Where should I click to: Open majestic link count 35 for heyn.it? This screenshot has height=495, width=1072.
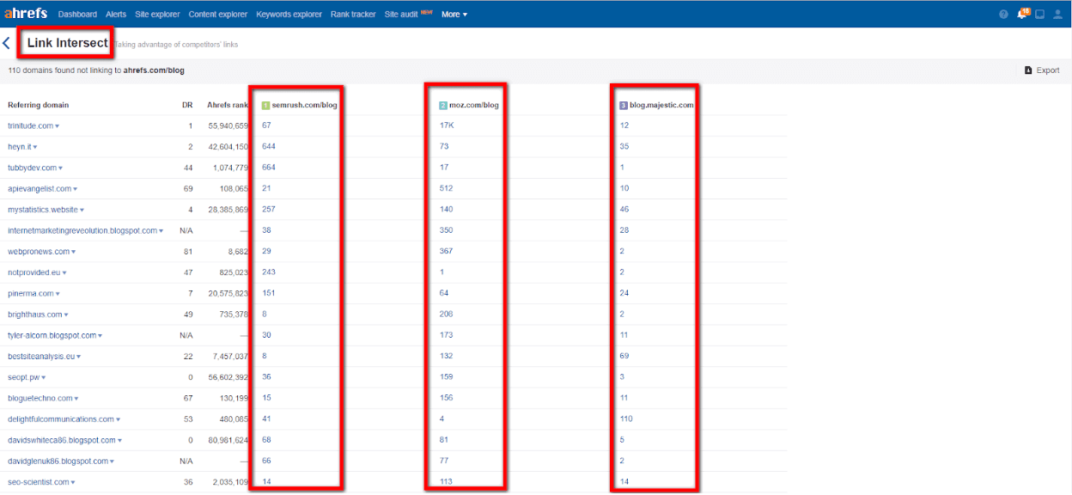click(624, 147)
